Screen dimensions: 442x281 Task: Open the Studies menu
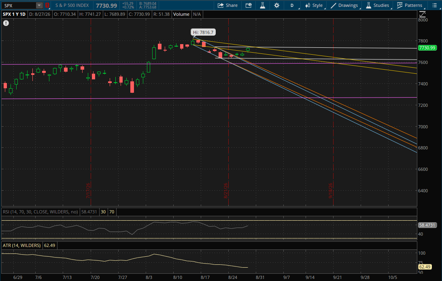click(378, 5)
